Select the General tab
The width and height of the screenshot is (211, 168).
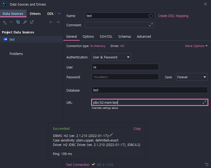point(71,37)
